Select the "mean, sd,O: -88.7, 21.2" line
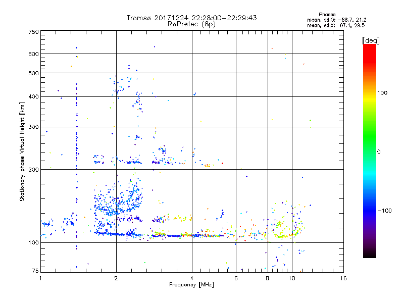404x303 pixels. [x=336, y=20]
